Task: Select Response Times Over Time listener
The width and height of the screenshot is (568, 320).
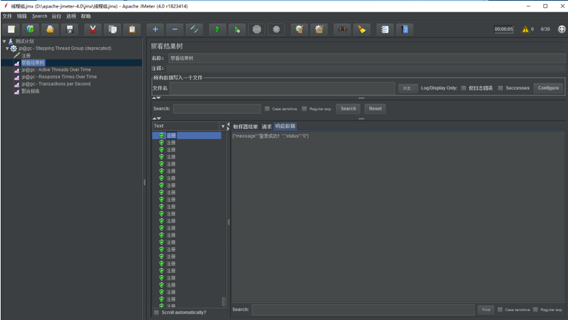Action: click(59, 76)
